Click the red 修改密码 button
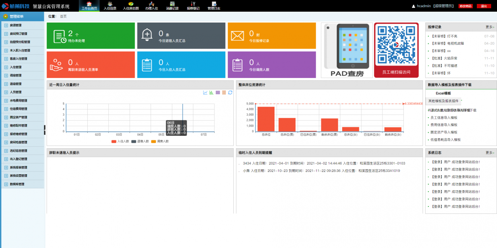Image resolution: width=497 pixels, height=248 pixels. 465,6
